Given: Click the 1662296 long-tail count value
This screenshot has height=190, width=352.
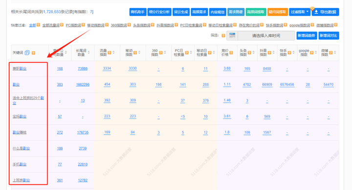Looking at the screenshot, I should point(83,85).
